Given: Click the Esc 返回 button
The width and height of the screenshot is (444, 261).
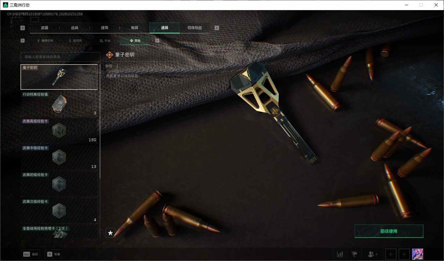Looking at the screenshot, I should 31,254.
